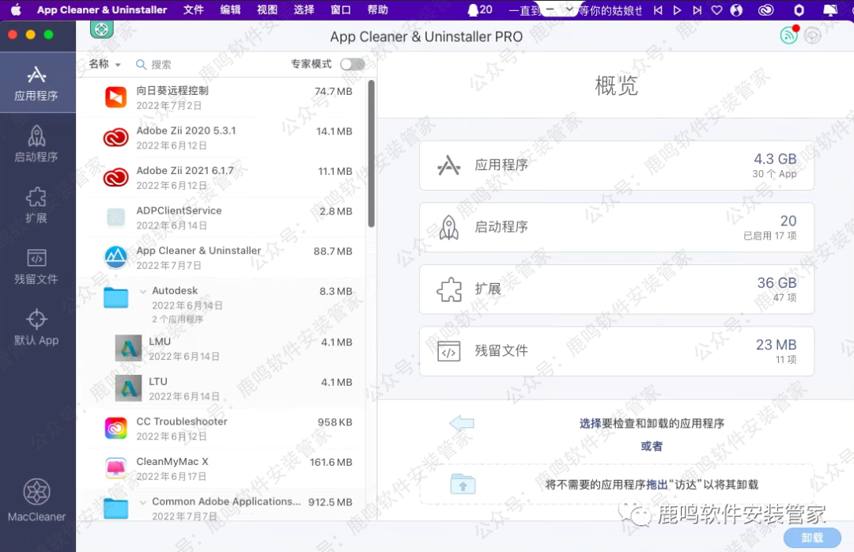Open the green settings gear above the sidebar
Viewport: 854px width, 552px height.
tap(101, 28)
